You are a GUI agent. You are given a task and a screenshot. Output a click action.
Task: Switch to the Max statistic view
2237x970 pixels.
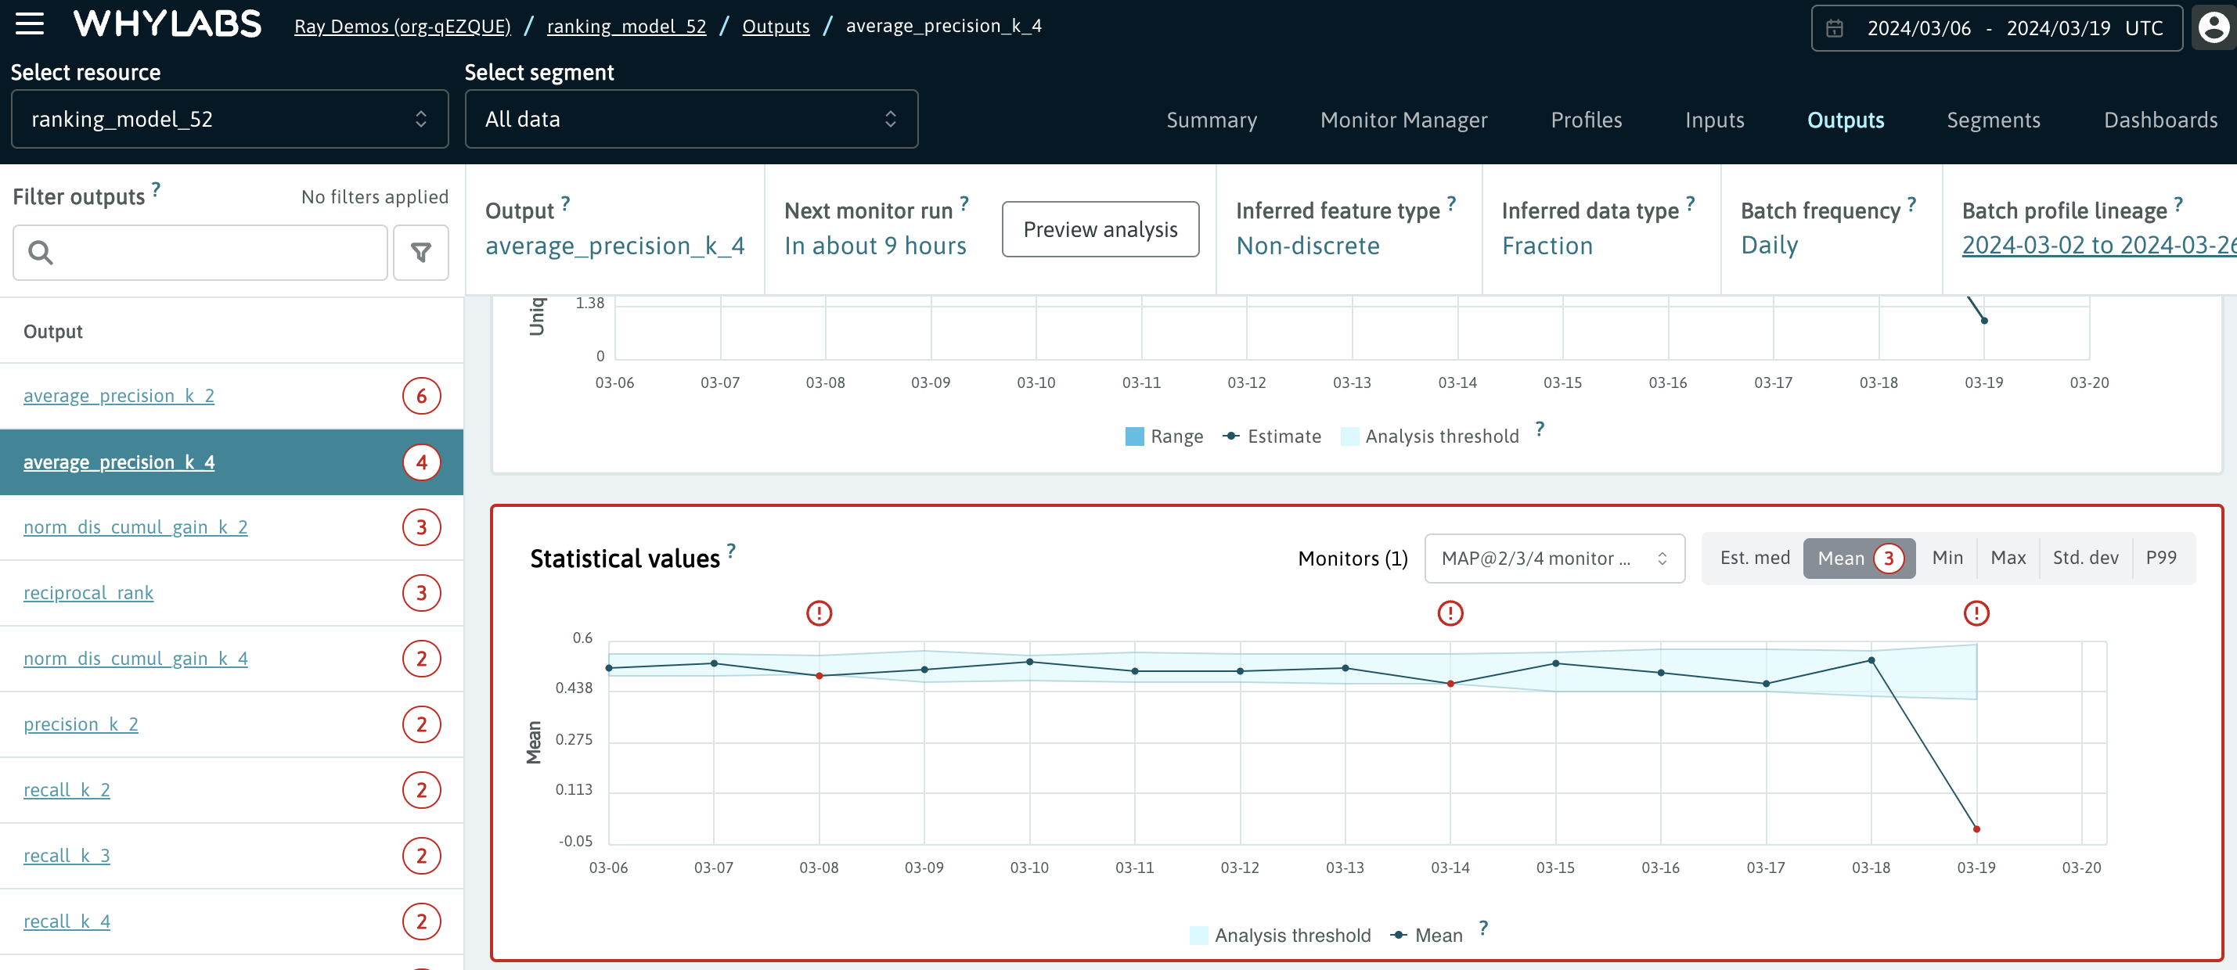[x=2008, y=558]
